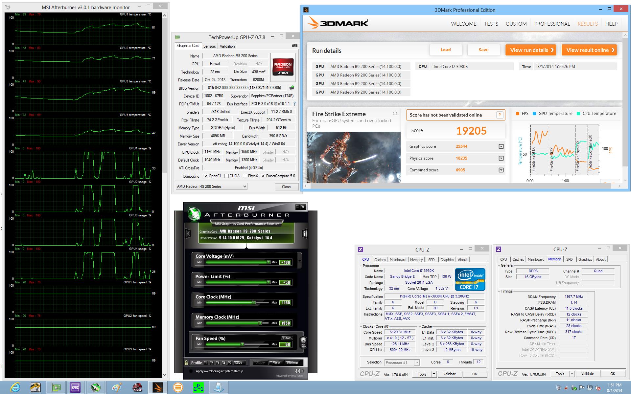Open the MSI Afterburner taskbar icon
This screenshot has width=631, height=394.
[x=96, y=387]
